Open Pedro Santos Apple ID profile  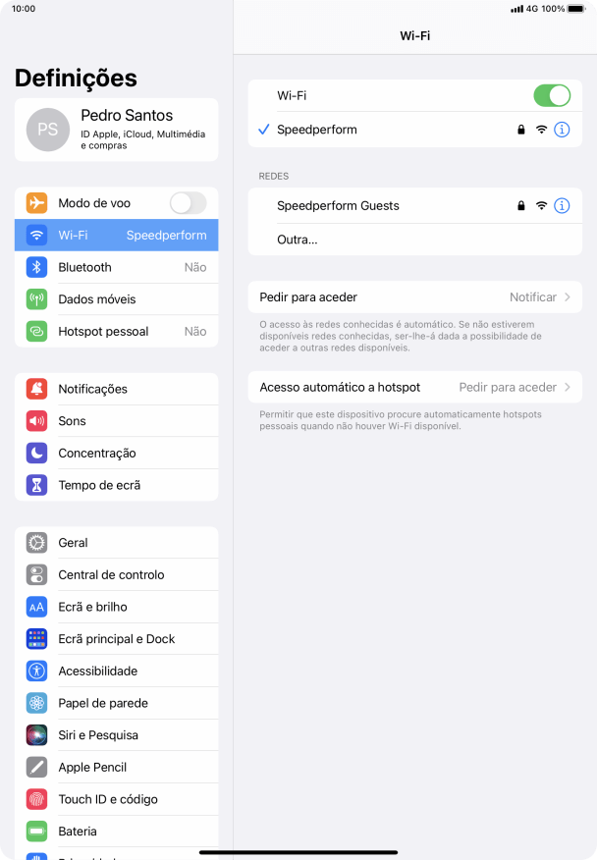[116, 130]
